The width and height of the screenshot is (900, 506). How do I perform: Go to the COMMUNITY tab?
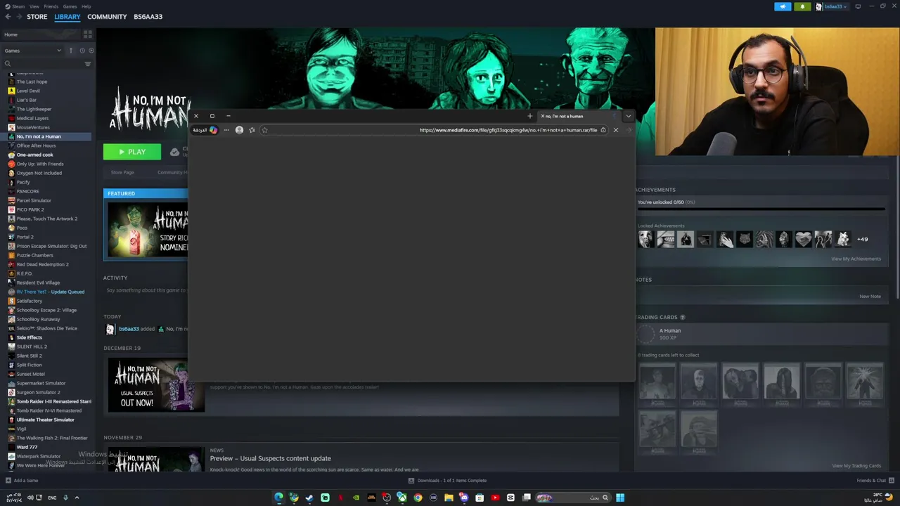(107, 17)
